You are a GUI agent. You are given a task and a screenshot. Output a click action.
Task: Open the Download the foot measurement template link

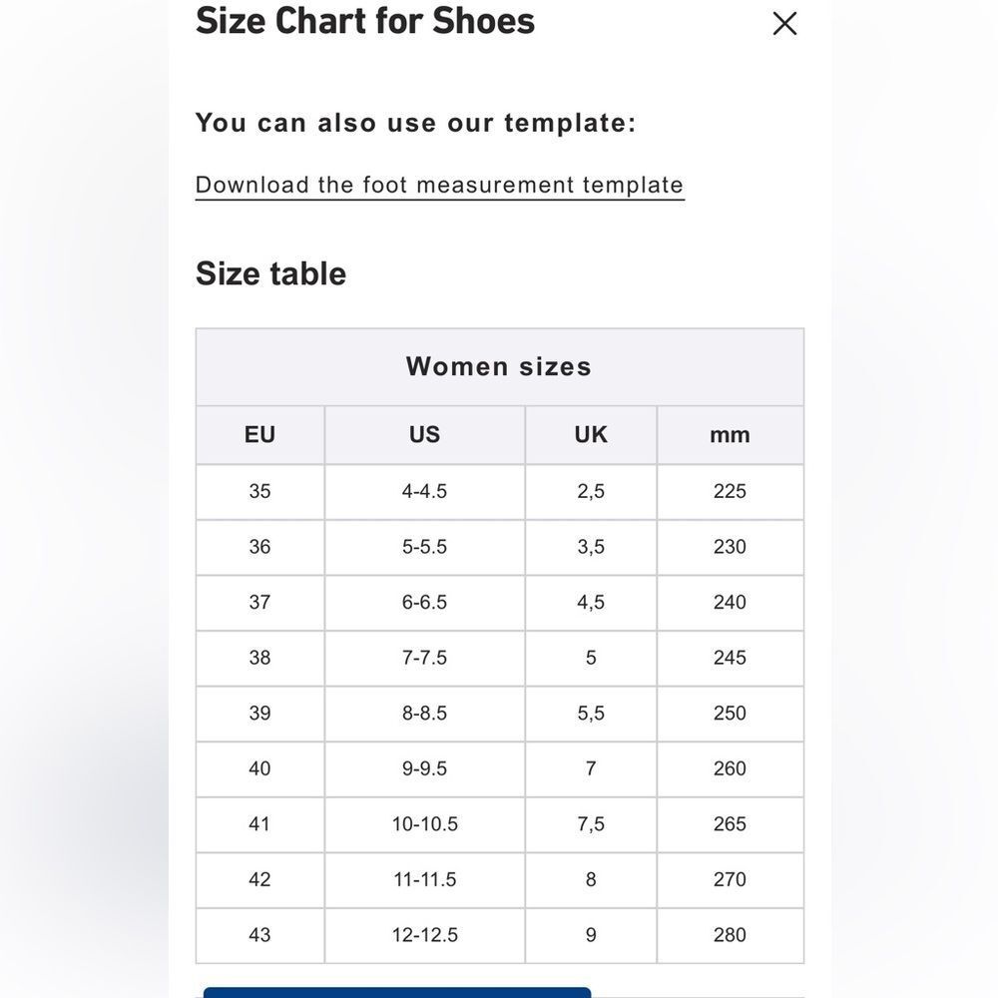439,186
